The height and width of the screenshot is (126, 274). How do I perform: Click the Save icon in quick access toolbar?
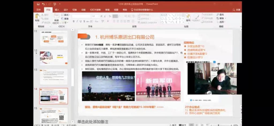click(x=38, y=4)
